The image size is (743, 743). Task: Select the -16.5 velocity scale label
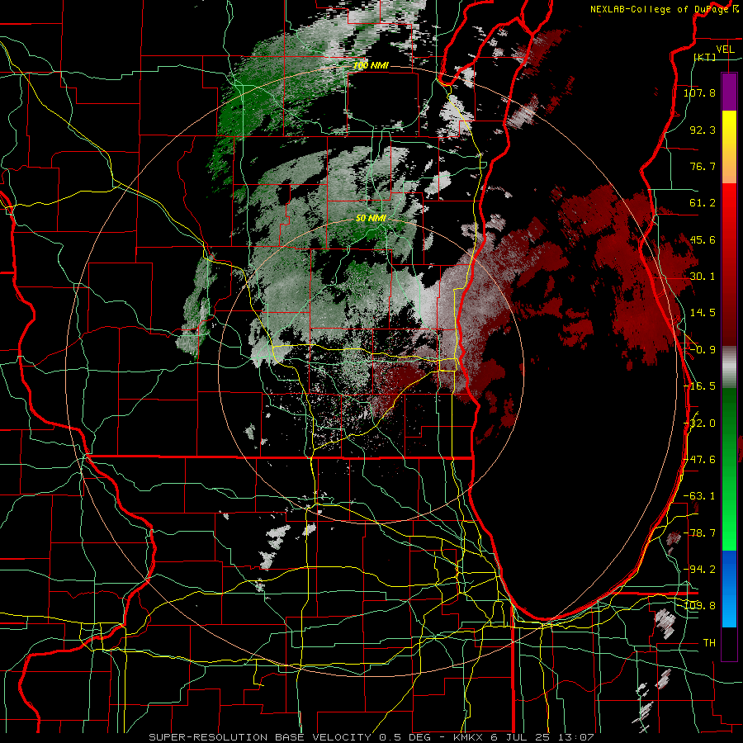699,386
